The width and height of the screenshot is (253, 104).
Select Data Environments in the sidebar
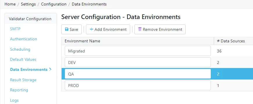[29, 69]
